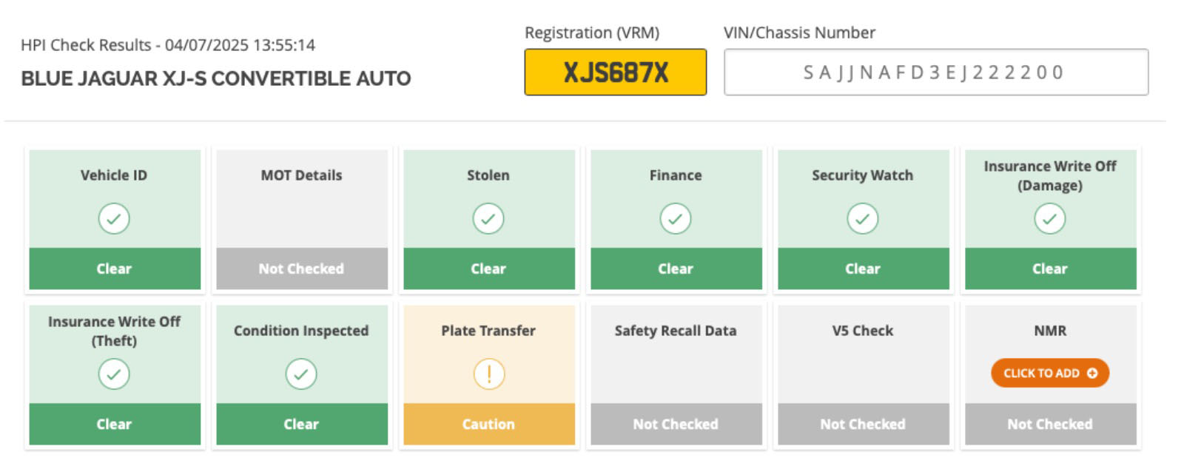The height and width of the screenshot is (472, 1184).
Task: Click the "Registration (VRM)" label
Action: coord(592,33)
